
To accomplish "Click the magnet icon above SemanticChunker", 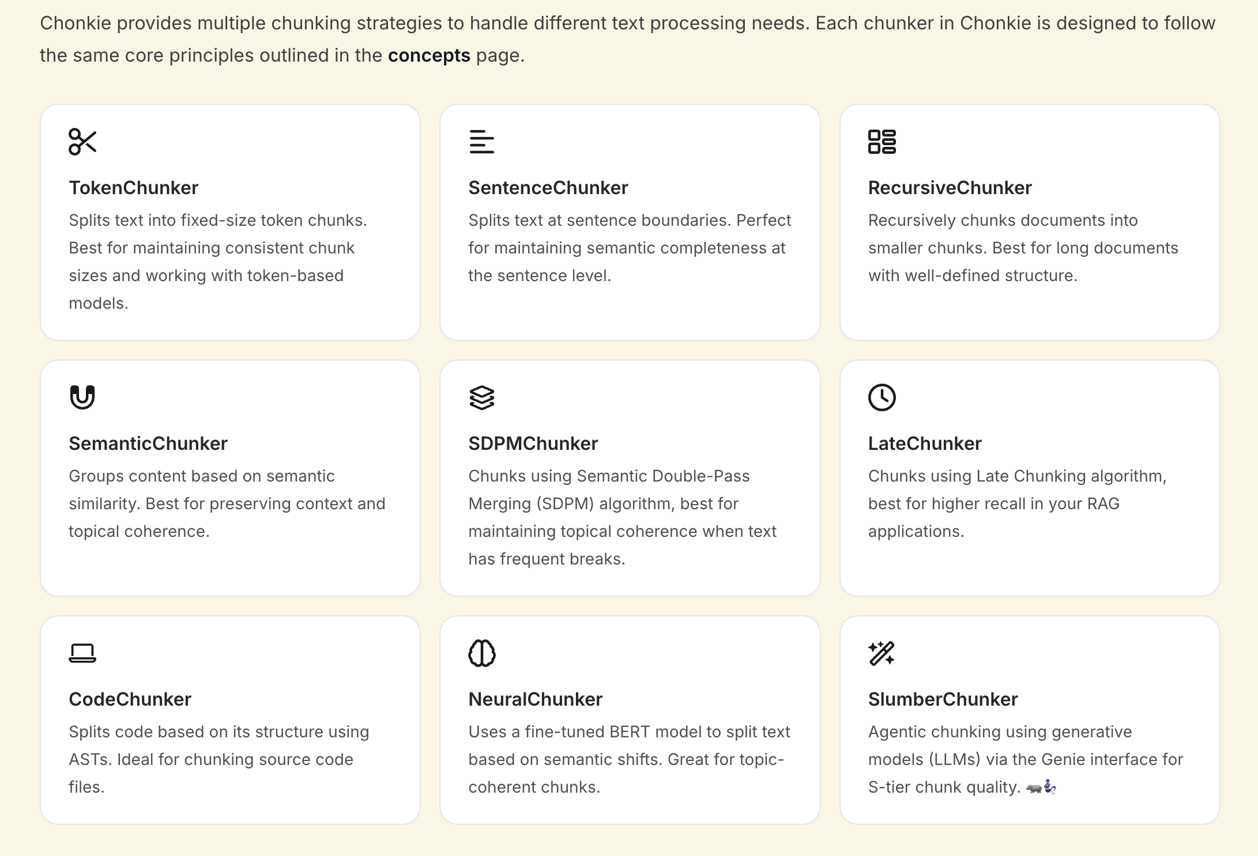I will click(82, 397).
